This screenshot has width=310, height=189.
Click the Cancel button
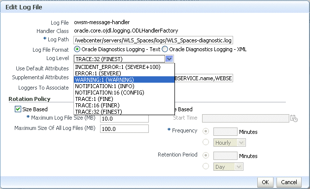coord(289,182)
